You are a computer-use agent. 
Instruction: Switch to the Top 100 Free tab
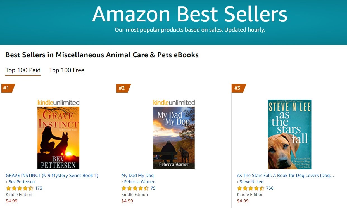(x=66, y=70)
